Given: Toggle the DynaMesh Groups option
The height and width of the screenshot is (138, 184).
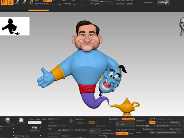Looking at the screenshot, I should 153,122.
